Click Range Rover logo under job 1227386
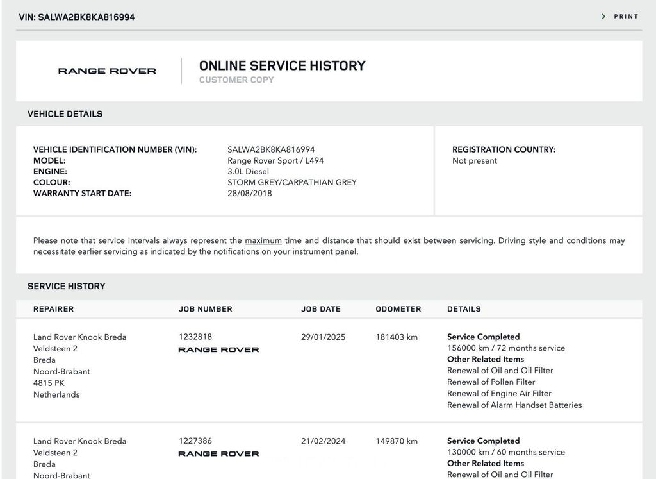Screen dimensions: 656x479 218,454
